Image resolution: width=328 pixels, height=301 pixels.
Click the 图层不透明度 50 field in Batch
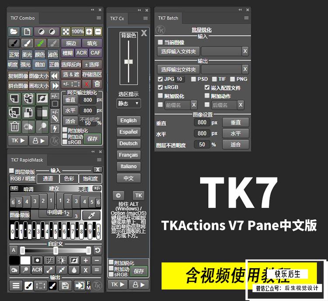[202, 144]
